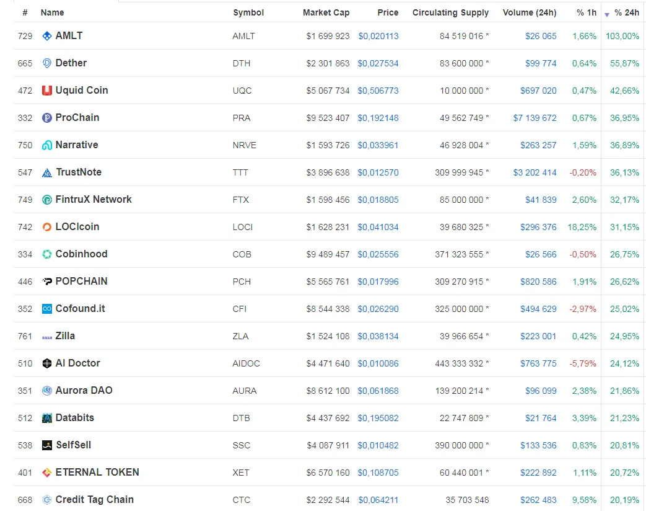Click the ProChain purple logo icon
The height and width of the screenshot is (511, 646).
47,118
